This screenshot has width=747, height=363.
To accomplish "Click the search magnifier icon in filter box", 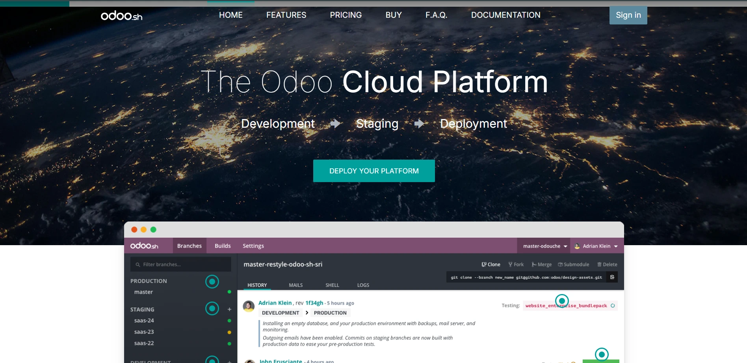I will coord(138,264).
